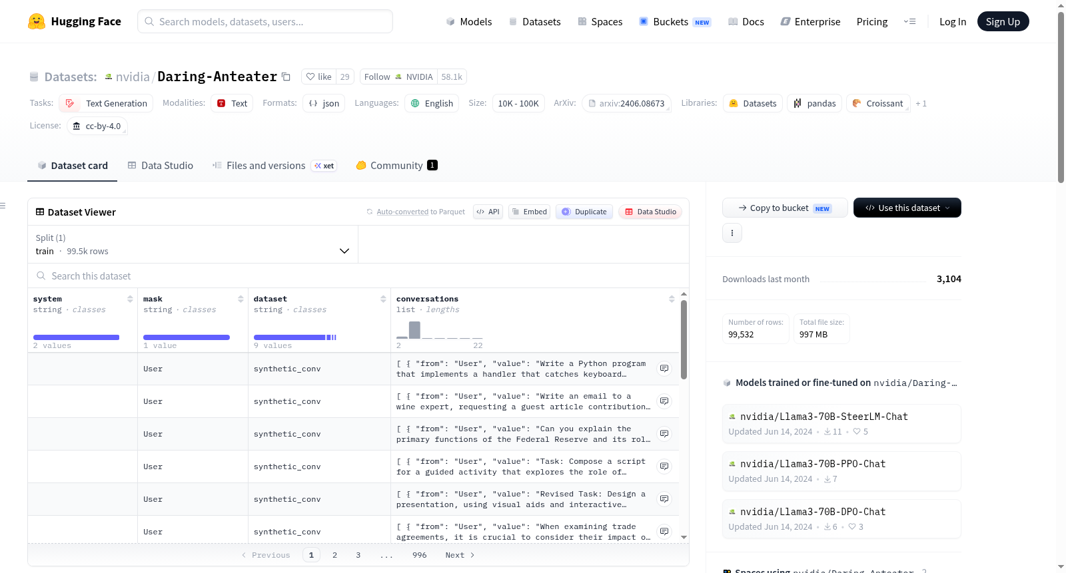Click the API button
The height and width of the screenshot is (573, 1066).
pyautogui.click(x=488, y=212)
